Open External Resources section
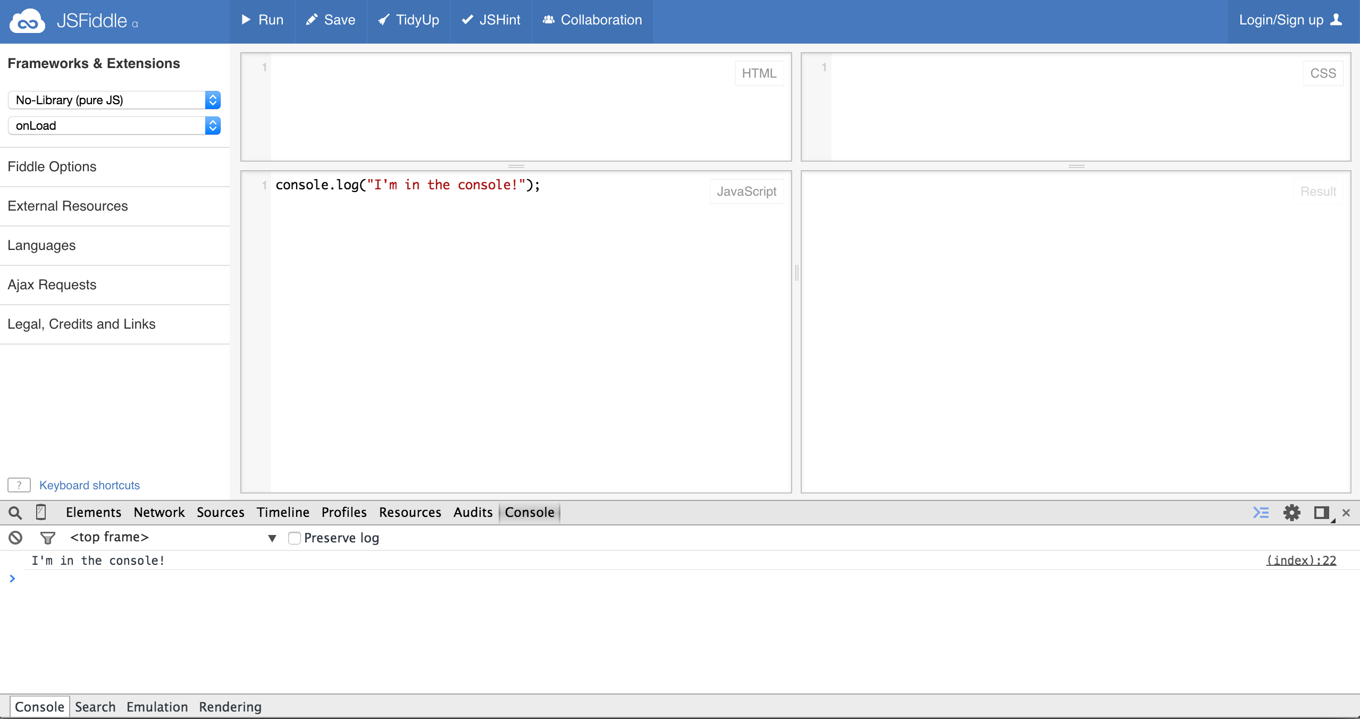 click(x=68, y=205)
